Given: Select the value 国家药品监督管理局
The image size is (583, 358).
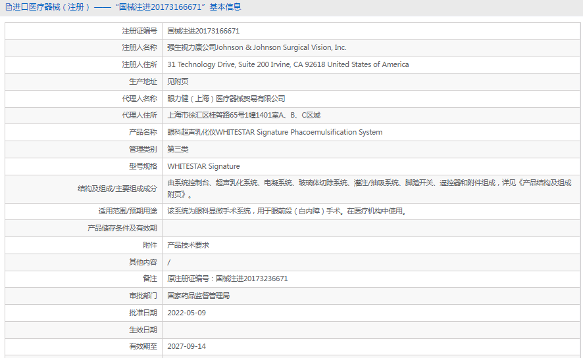Looking at the screenshot, I should [199, 296].
